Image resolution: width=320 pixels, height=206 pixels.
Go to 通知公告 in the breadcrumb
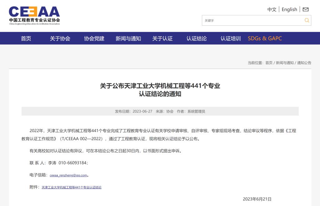304,63
